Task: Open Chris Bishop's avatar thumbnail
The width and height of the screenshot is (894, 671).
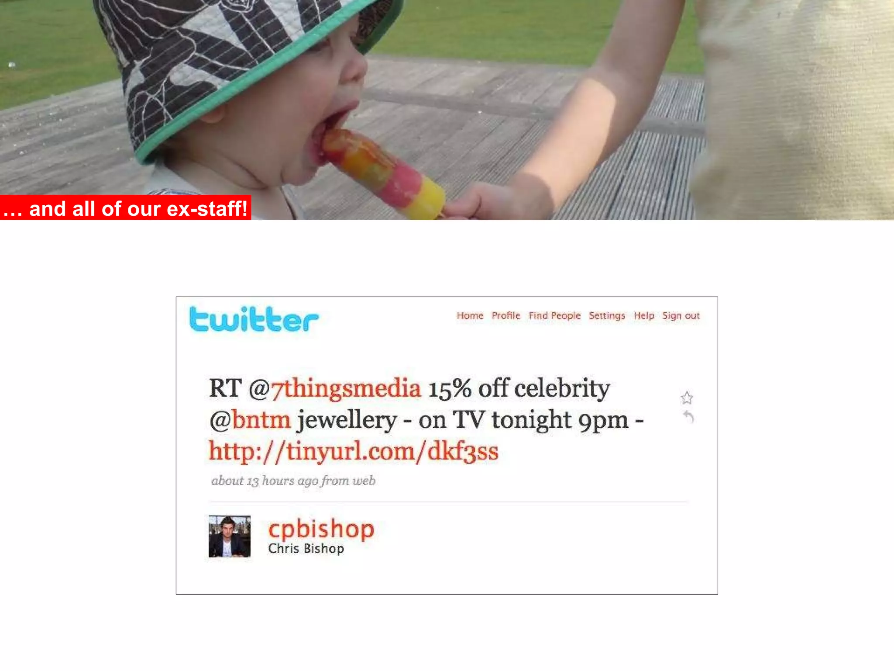Action: tap(230, 536)
